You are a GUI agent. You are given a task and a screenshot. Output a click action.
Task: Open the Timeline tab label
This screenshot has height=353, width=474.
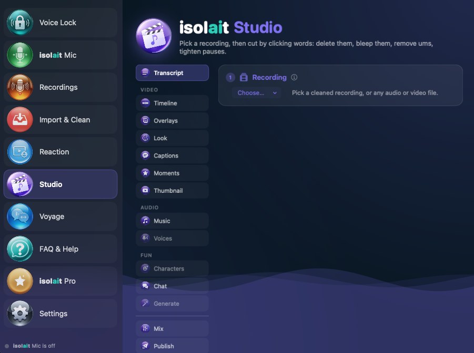(165, 103)
